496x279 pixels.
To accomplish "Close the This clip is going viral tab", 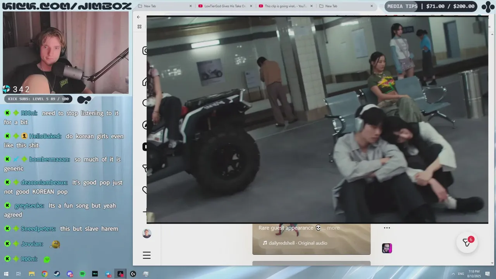I will (312, 6).
